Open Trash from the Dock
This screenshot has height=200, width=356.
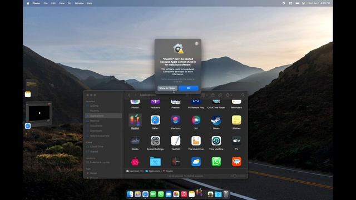pos(226,194)
